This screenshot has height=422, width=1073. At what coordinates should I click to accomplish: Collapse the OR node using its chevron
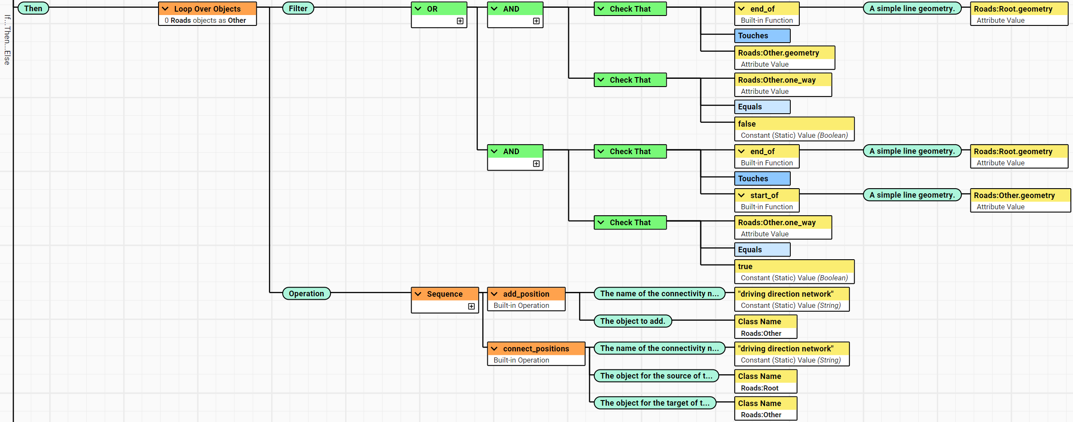418,9
